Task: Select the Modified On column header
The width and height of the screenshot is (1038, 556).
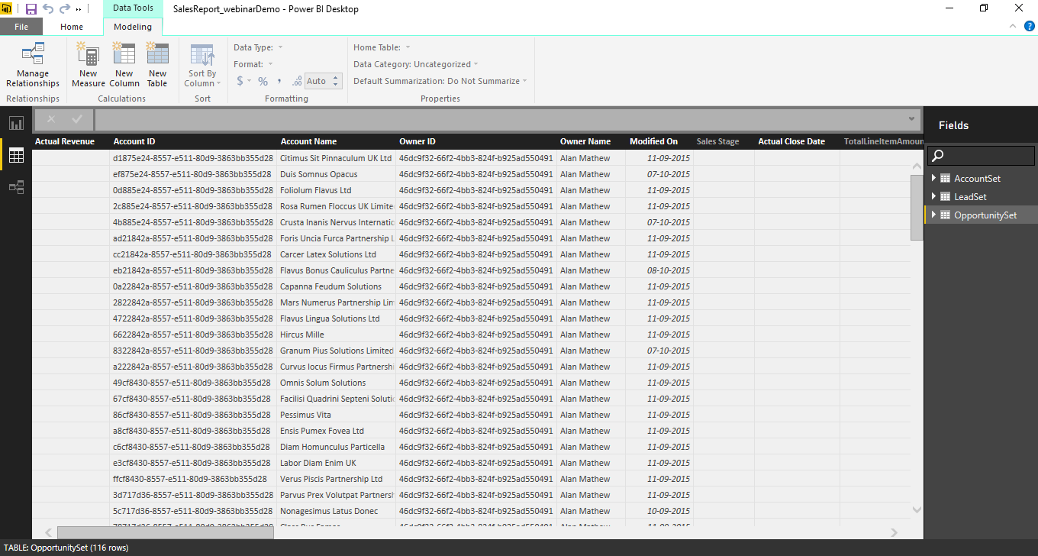Action: [659, 141]
